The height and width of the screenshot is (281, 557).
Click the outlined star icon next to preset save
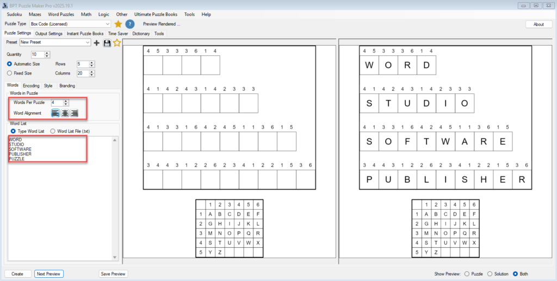(116, 43)
